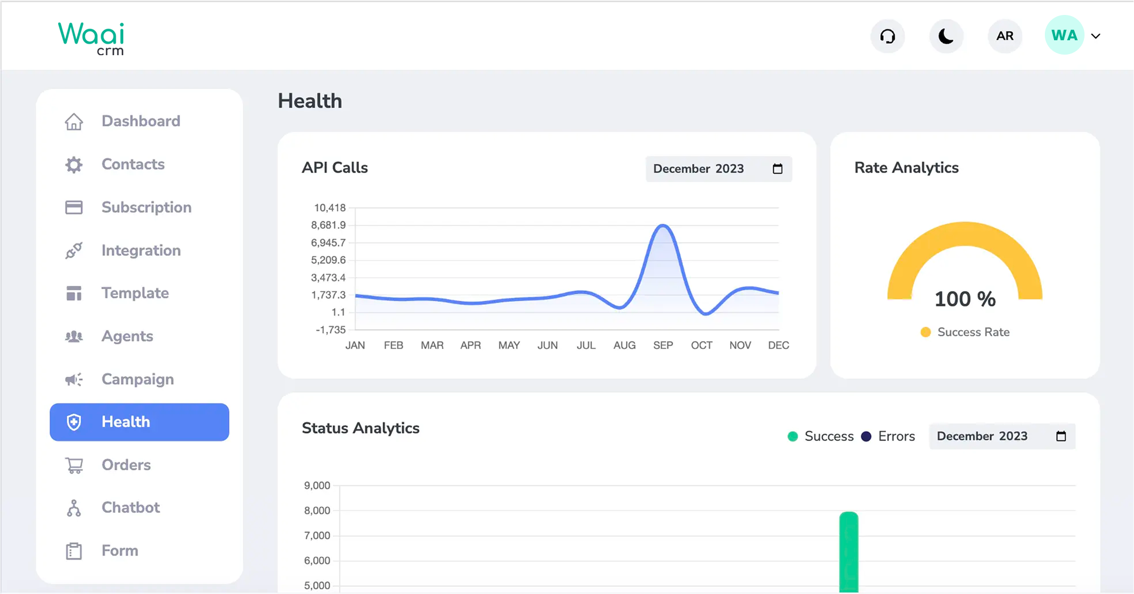This screenshot has width=1134, height=594.
Task: Toggle Success series in Status legend
Action: tap(820, 436)
